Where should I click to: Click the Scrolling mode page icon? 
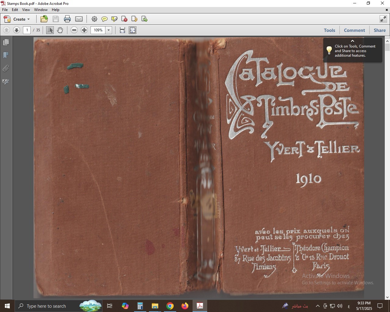tap(122, 30)
